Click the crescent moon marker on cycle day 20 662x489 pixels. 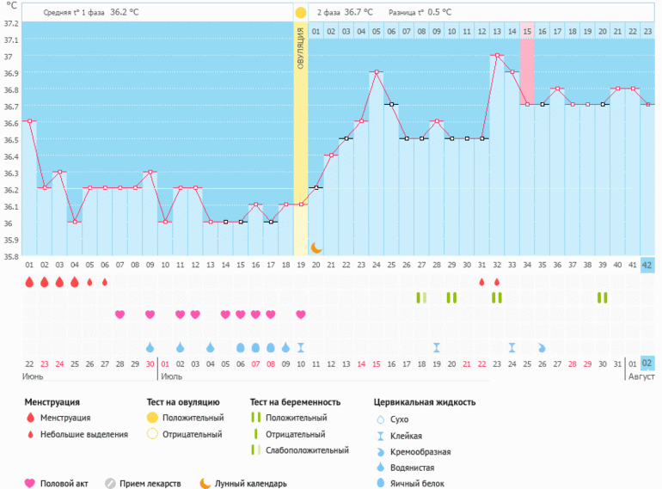coord(316,248)
